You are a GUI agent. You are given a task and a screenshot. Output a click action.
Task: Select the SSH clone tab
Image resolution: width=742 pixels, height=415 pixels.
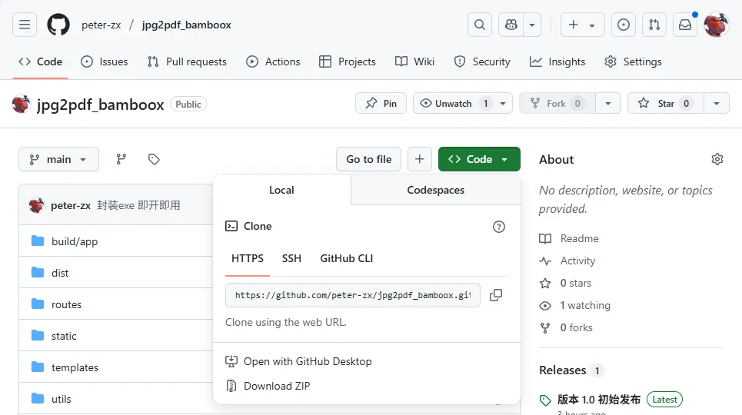pyautogui.click(x=291, y=258)
